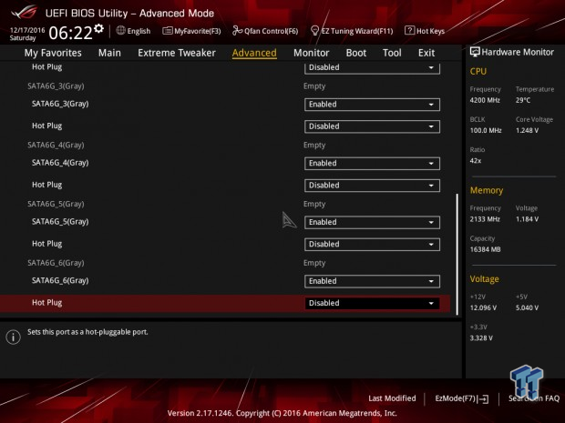Click the globe language icon

pos(120,31)
